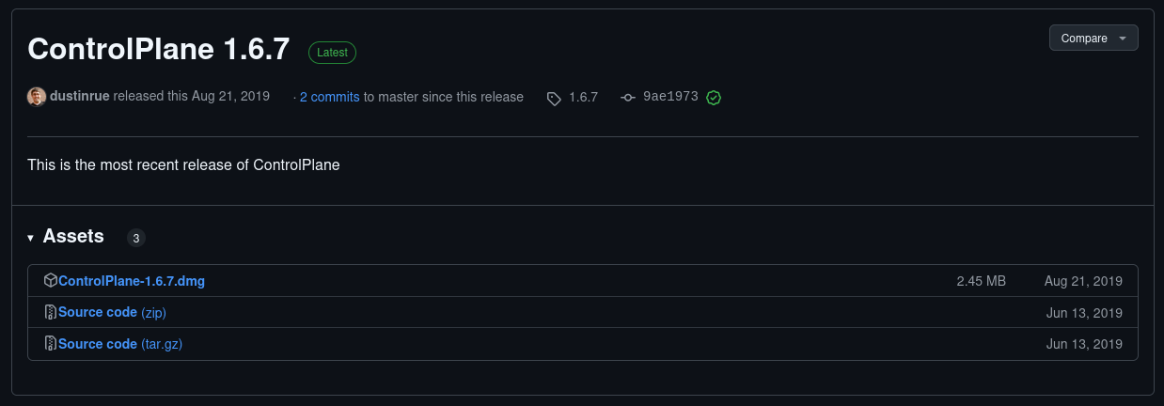This screenshot has height=406, width=1164.
Task: Click the green verified checkmark icon
Action: click(x=714, y=98)
